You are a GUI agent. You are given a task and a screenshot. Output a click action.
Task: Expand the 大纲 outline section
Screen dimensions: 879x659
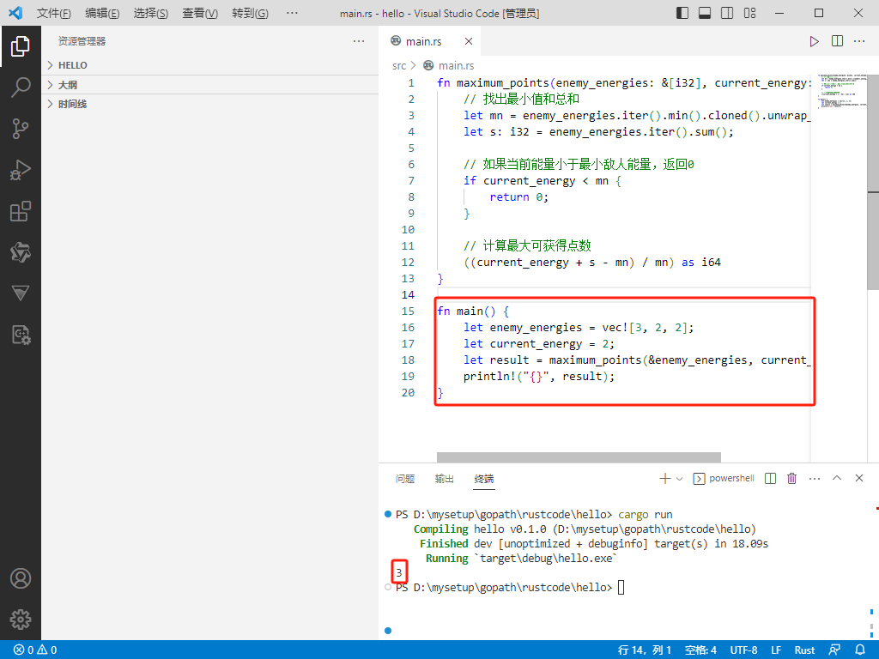pyautogui.click(x=210, y=85)
